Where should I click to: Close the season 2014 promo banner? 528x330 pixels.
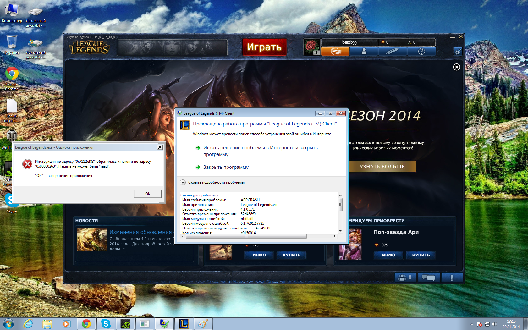[457, 67]
